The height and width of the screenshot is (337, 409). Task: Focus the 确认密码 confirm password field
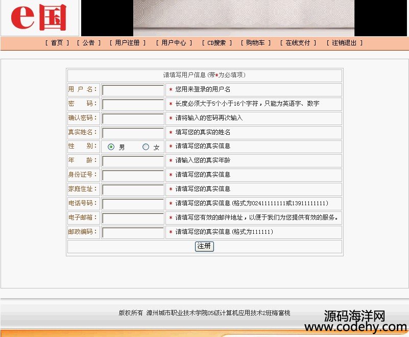click(x=133, y=118)
